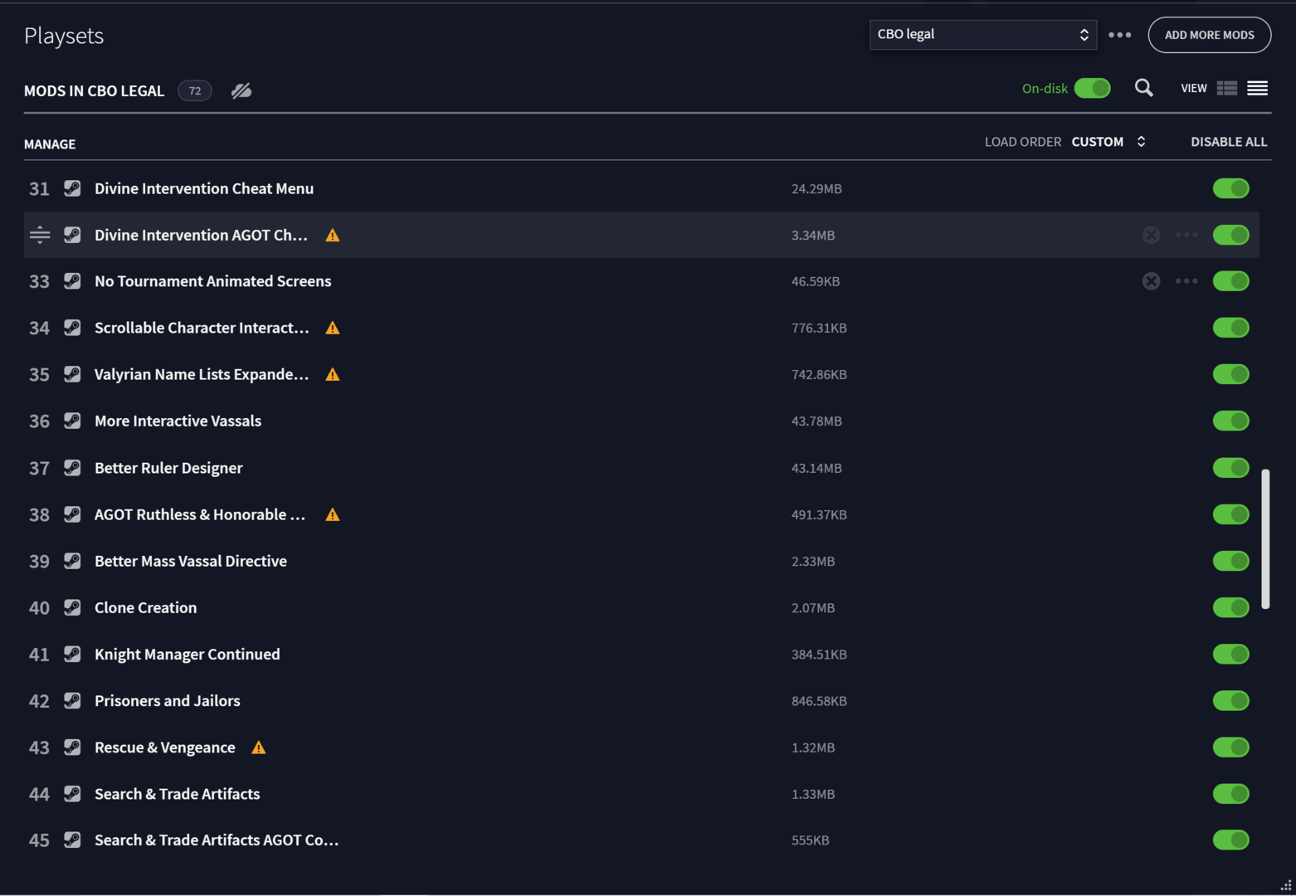
Task: Disable More Interactive Vassals mod
Action: [x=1230, y=421]
